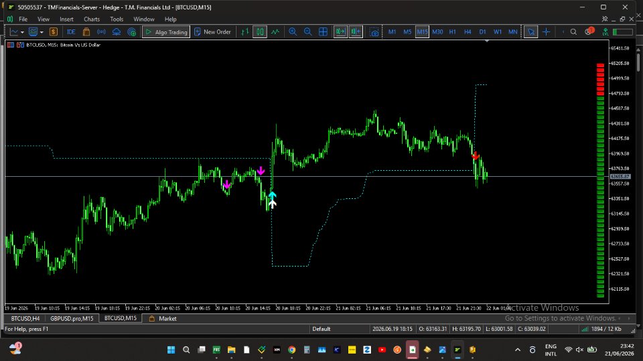This screenshot has width=643, height=361.
Task: Open the File menu
Action: pos(23,19)
